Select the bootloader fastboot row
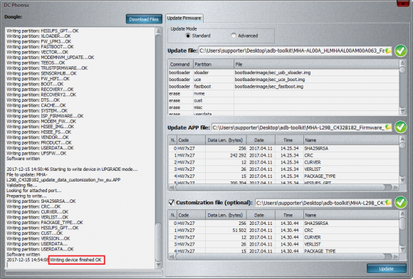413x279 pixels. [283, 87]
